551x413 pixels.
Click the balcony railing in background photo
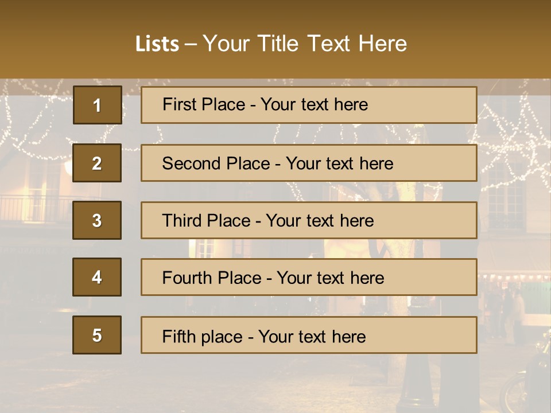(35, 208)
